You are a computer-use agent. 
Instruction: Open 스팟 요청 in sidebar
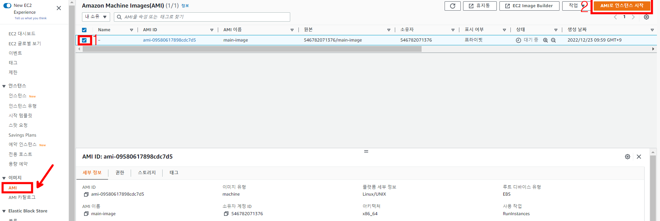(x=18, y=125)
